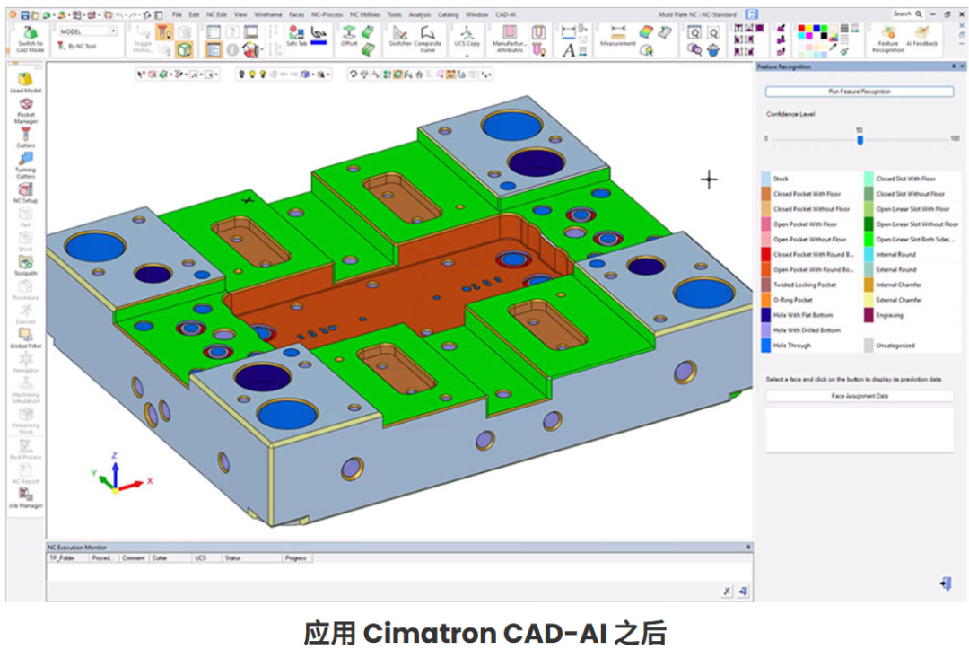Image resolution: width=969 pixels, height=649 pixels.
Task: Open the CAD-AI menu
Action: tap(505, 14)
